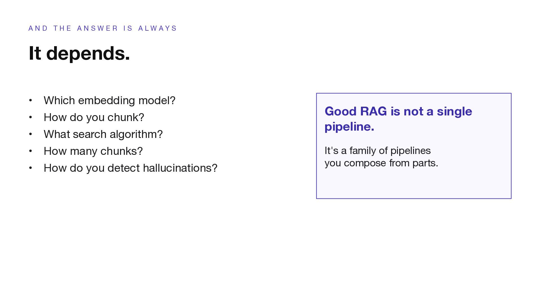The height and width of the screenshot is (304, 541).
Task: Click the word 'hallucinations?' in last bullet
Action: (x=180, y=168)
